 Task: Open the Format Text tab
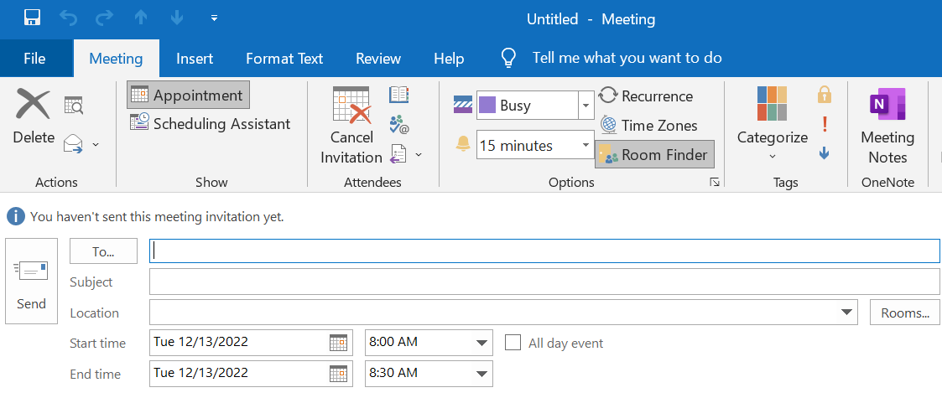tap(284, 59)
